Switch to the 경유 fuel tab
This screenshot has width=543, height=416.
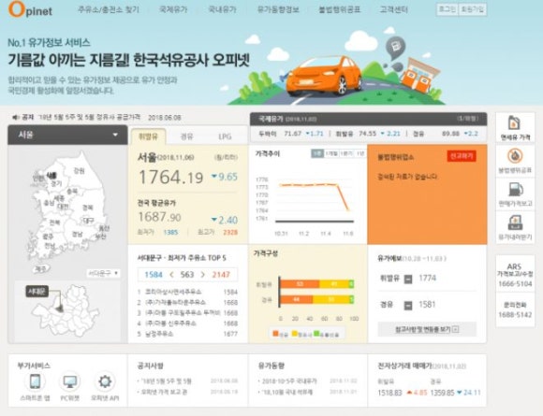pyautogui.click(x=186, y=136)
